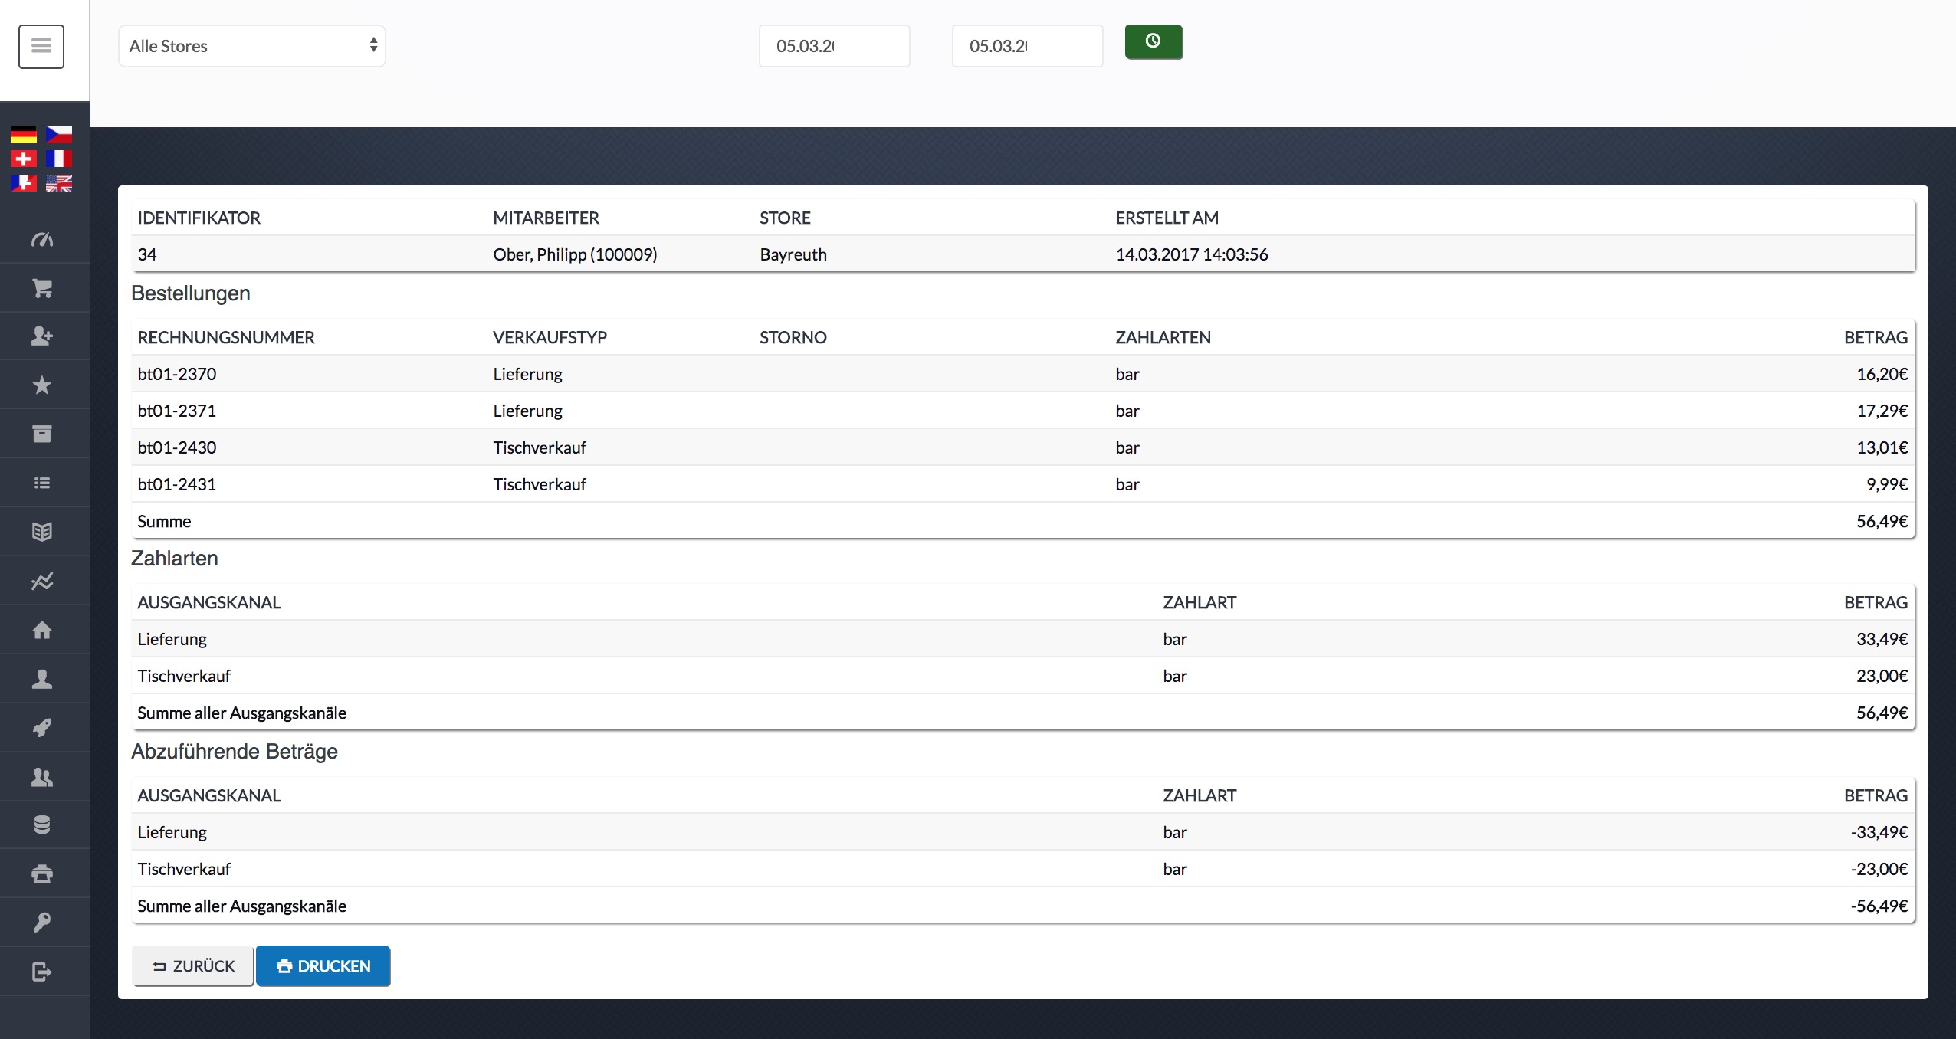The height and width of the screenshot is (1039, 1956).
Task: Click the RECHNUNGSNUMMER column header
Action: (x=226, y=337)
